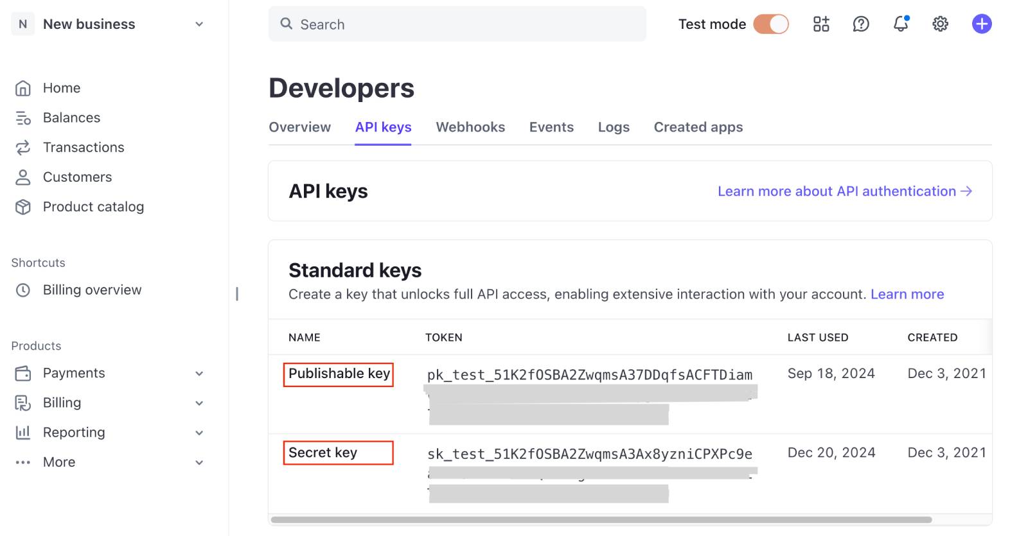Expand the Payments menu chevron
This screenshot has height=536, width=1028.
click(199, 374)
